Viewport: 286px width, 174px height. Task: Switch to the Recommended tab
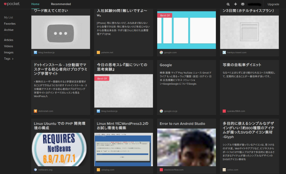(x=61, y=4)
